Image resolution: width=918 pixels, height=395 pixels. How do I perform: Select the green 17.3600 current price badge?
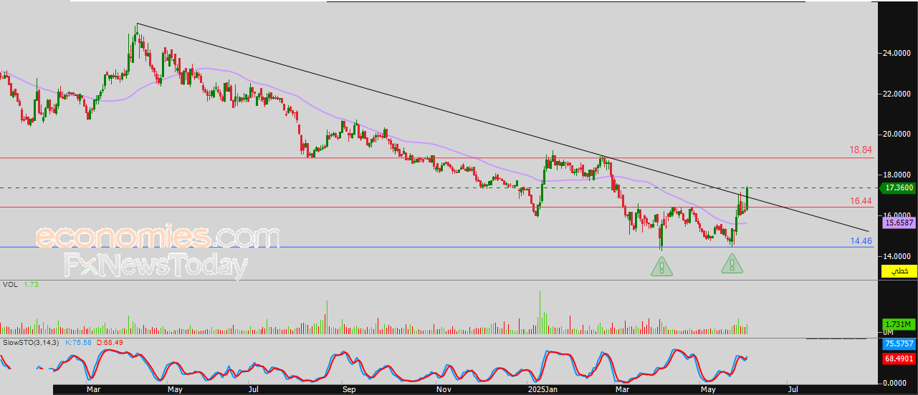(x=898, y=187)
